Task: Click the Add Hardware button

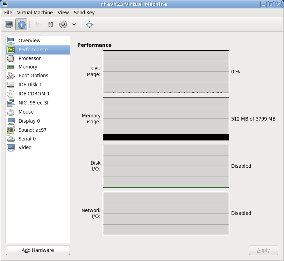Action: pyautogui.click(x=37, y=250)
